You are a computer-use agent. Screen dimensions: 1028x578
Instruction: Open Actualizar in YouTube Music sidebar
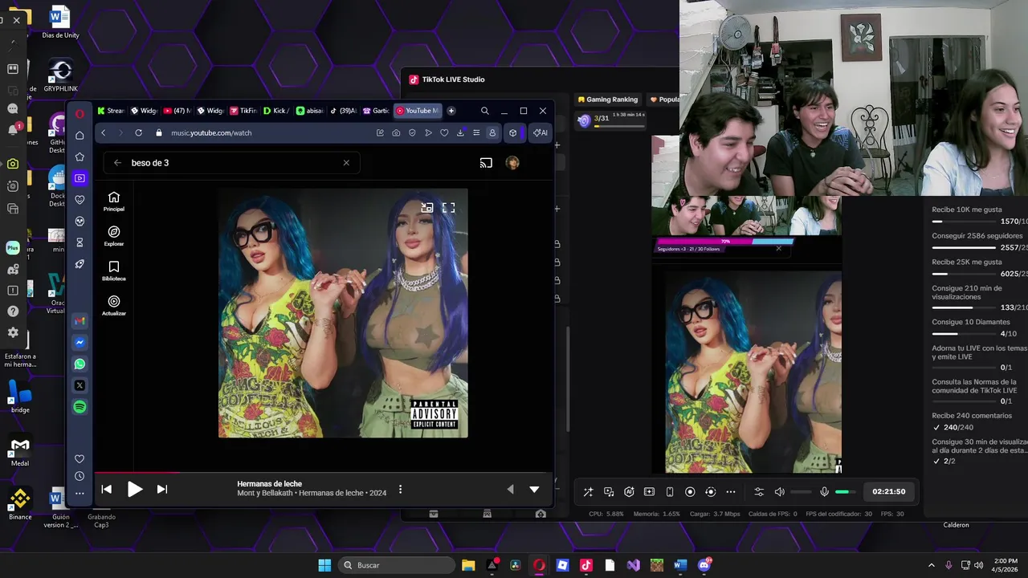[x=113, y=306]
